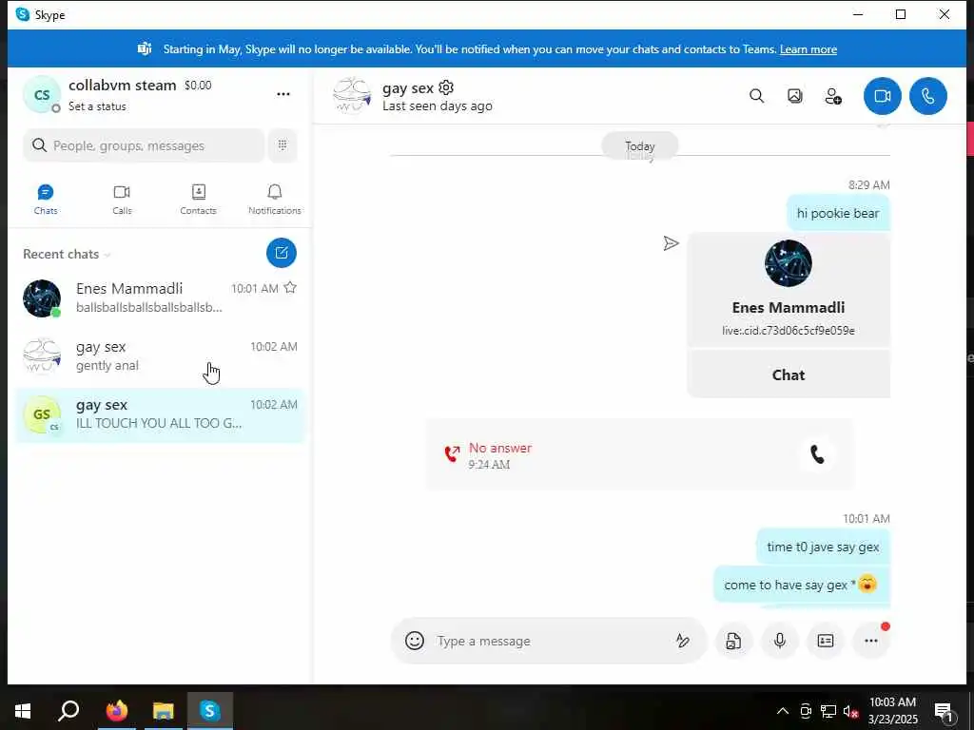Open the Windows Start menu
The width and height of the screenshot is (974, 730).
23,711
